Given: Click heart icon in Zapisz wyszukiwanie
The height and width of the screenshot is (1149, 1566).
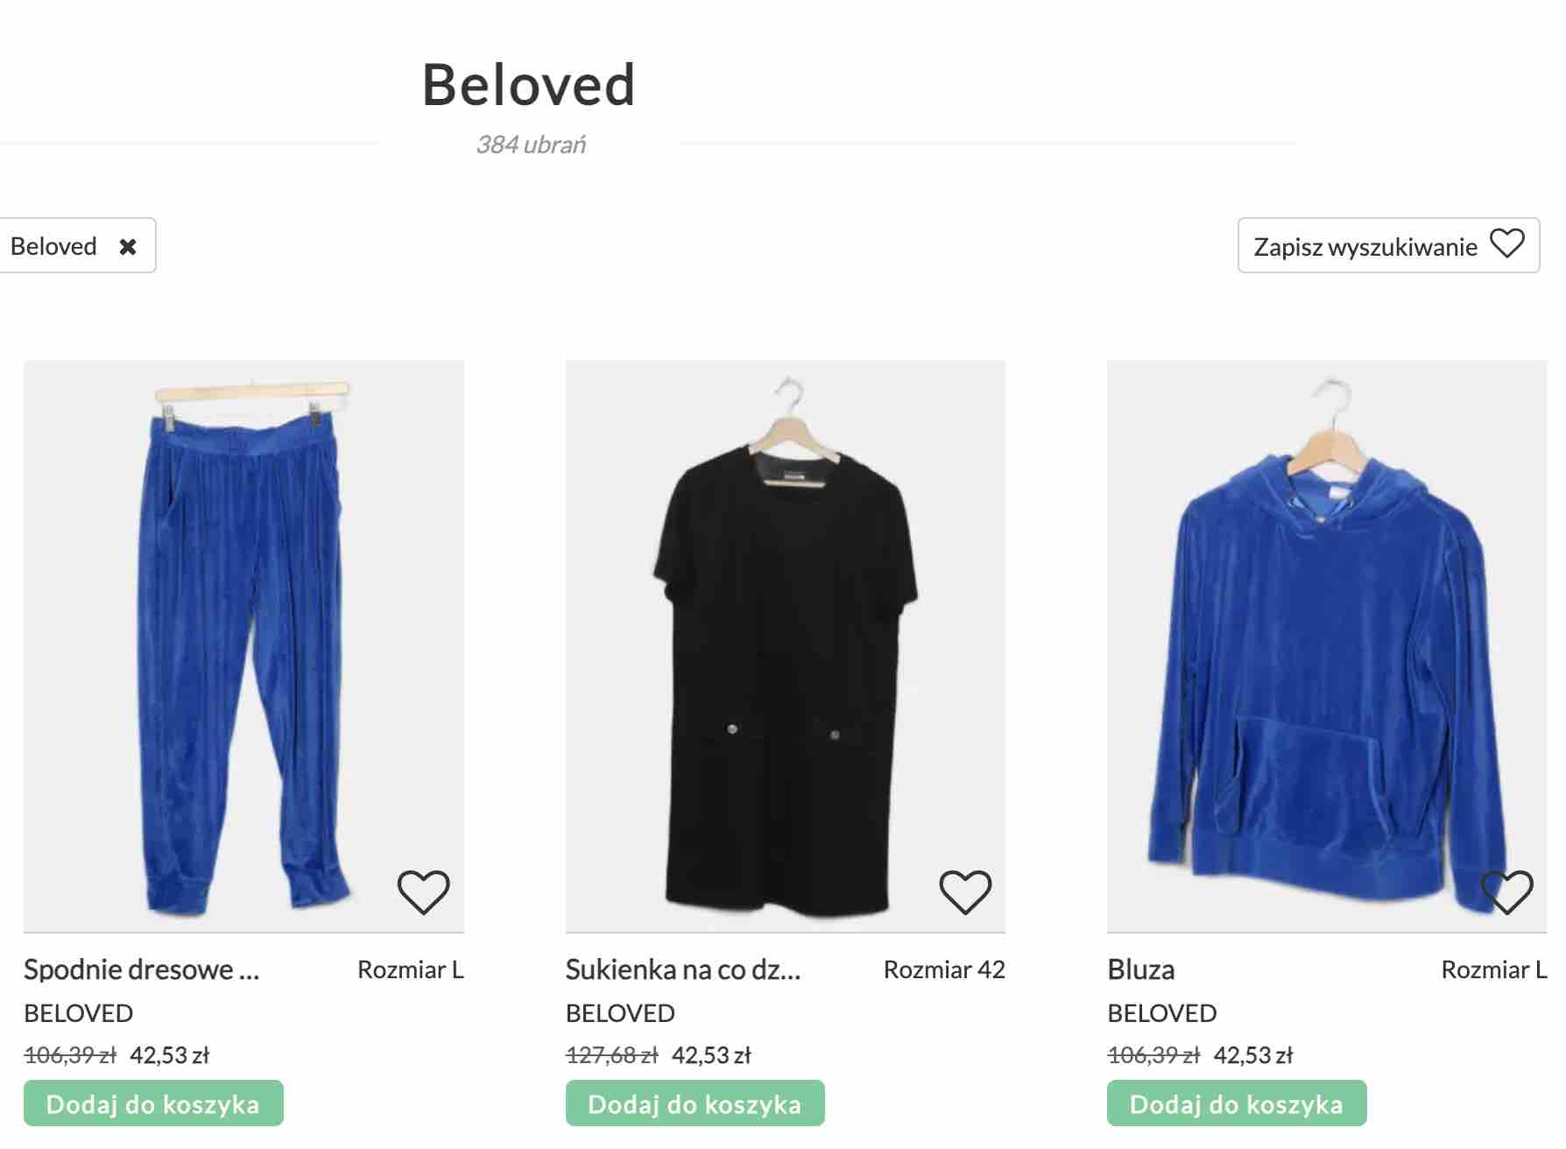Looking at the screenshot, I should tap(1507, 244).
